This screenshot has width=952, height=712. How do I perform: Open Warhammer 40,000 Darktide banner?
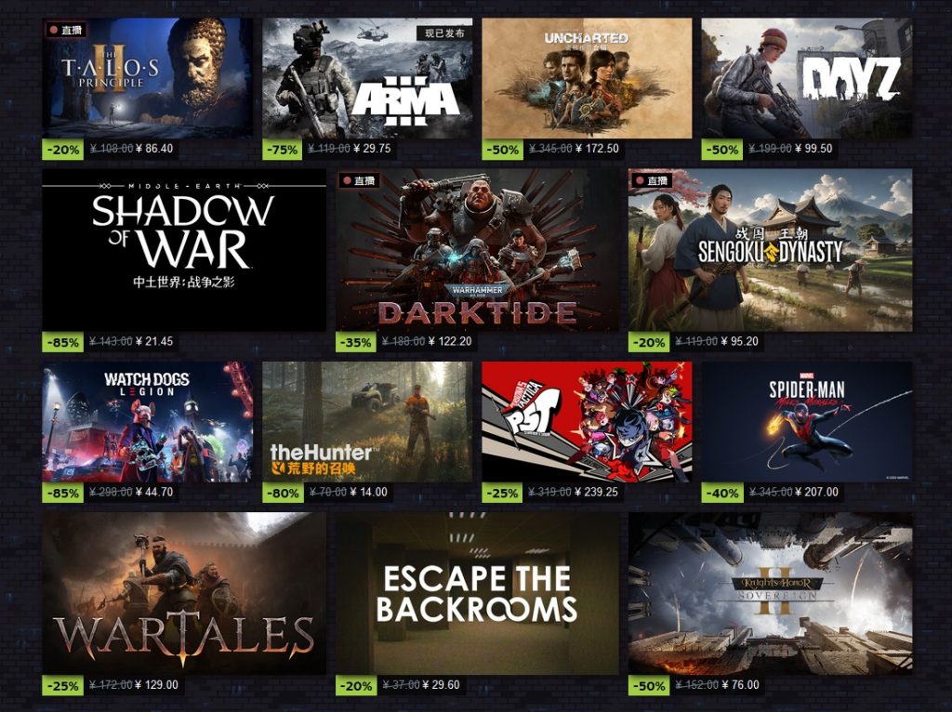pos(477,250)
